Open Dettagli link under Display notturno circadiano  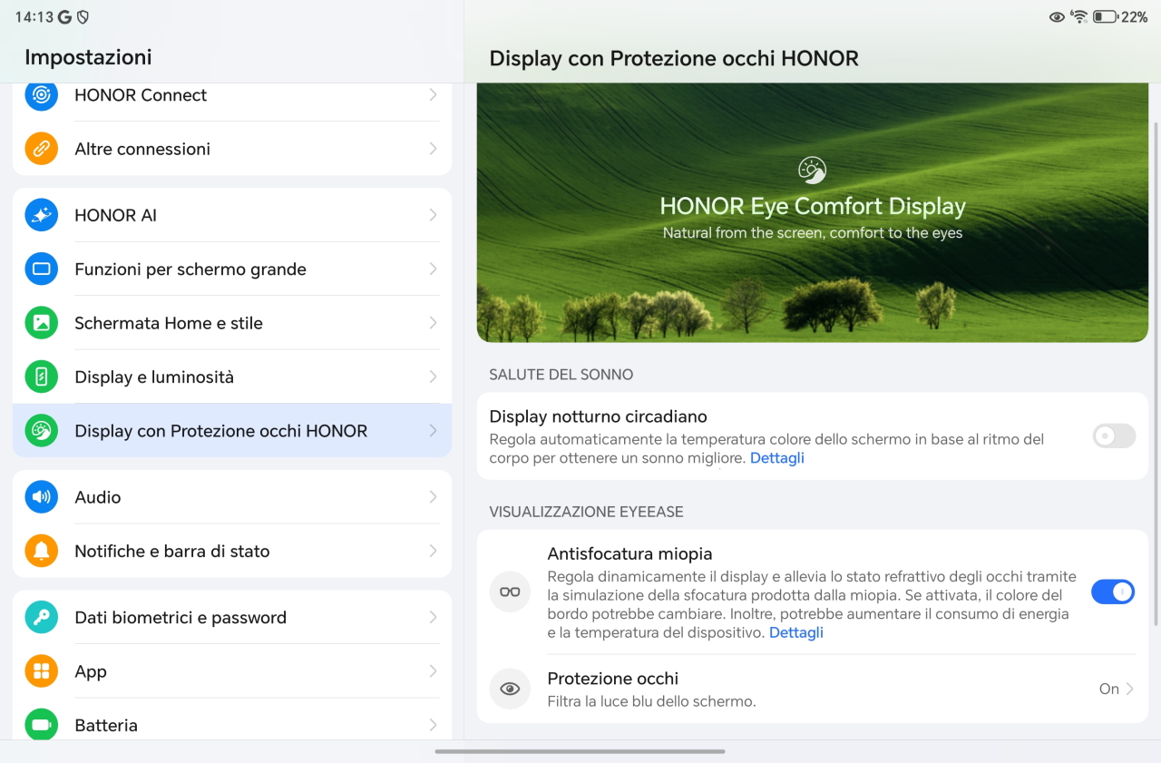pyautogui.click(x=777, y=458)
